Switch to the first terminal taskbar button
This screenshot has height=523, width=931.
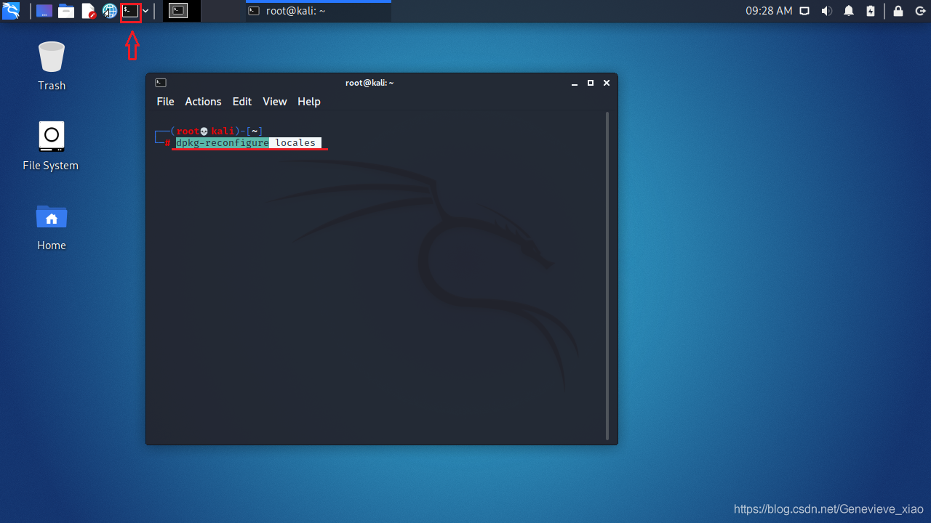[x=179, y=11]
